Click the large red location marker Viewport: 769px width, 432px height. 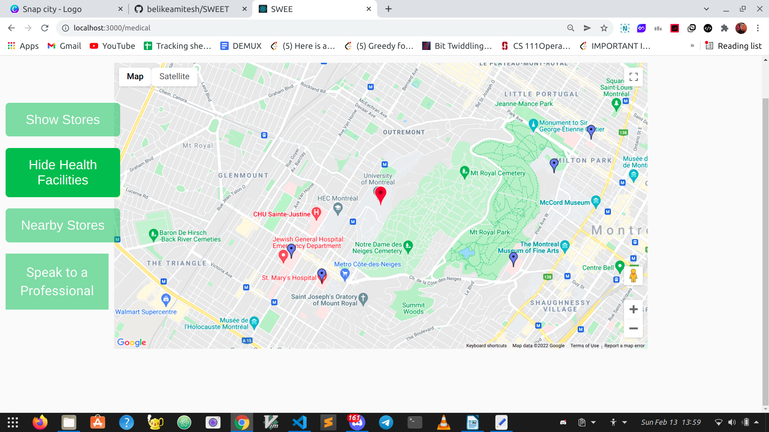pos(380,194)
